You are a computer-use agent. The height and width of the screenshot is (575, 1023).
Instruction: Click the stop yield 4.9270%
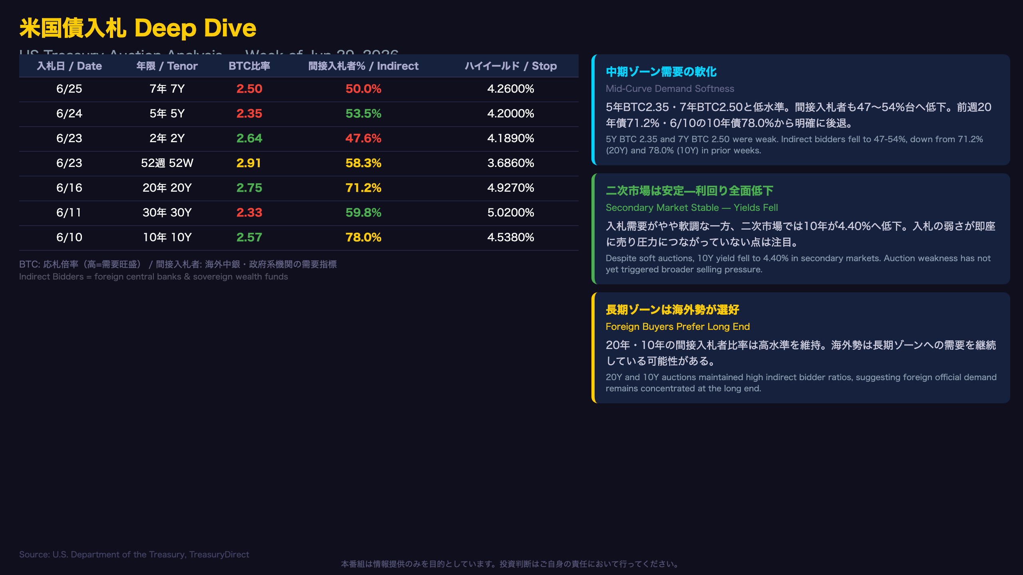pos(511,188)
